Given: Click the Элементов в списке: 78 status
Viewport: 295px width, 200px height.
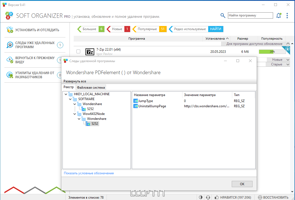Looking at the screenshot, I should 86,197.
